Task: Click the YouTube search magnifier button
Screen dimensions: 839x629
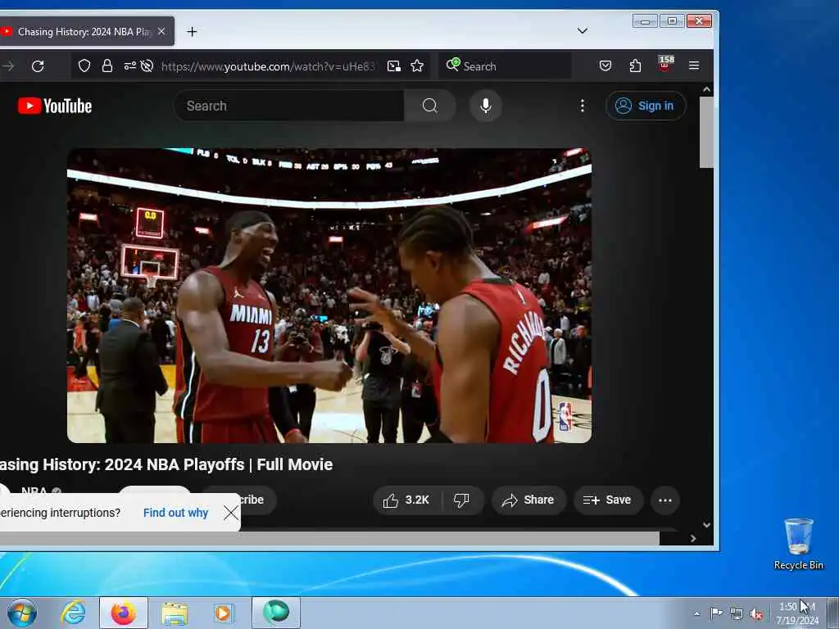Action: click(429, 106)
